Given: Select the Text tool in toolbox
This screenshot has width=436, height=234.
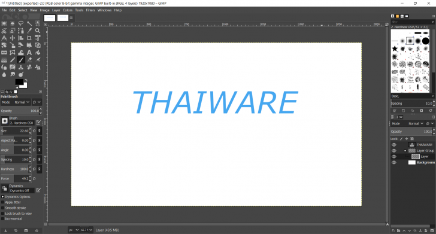Looking at the screenshot, I should pyautogui.click(x=29, y=53).
